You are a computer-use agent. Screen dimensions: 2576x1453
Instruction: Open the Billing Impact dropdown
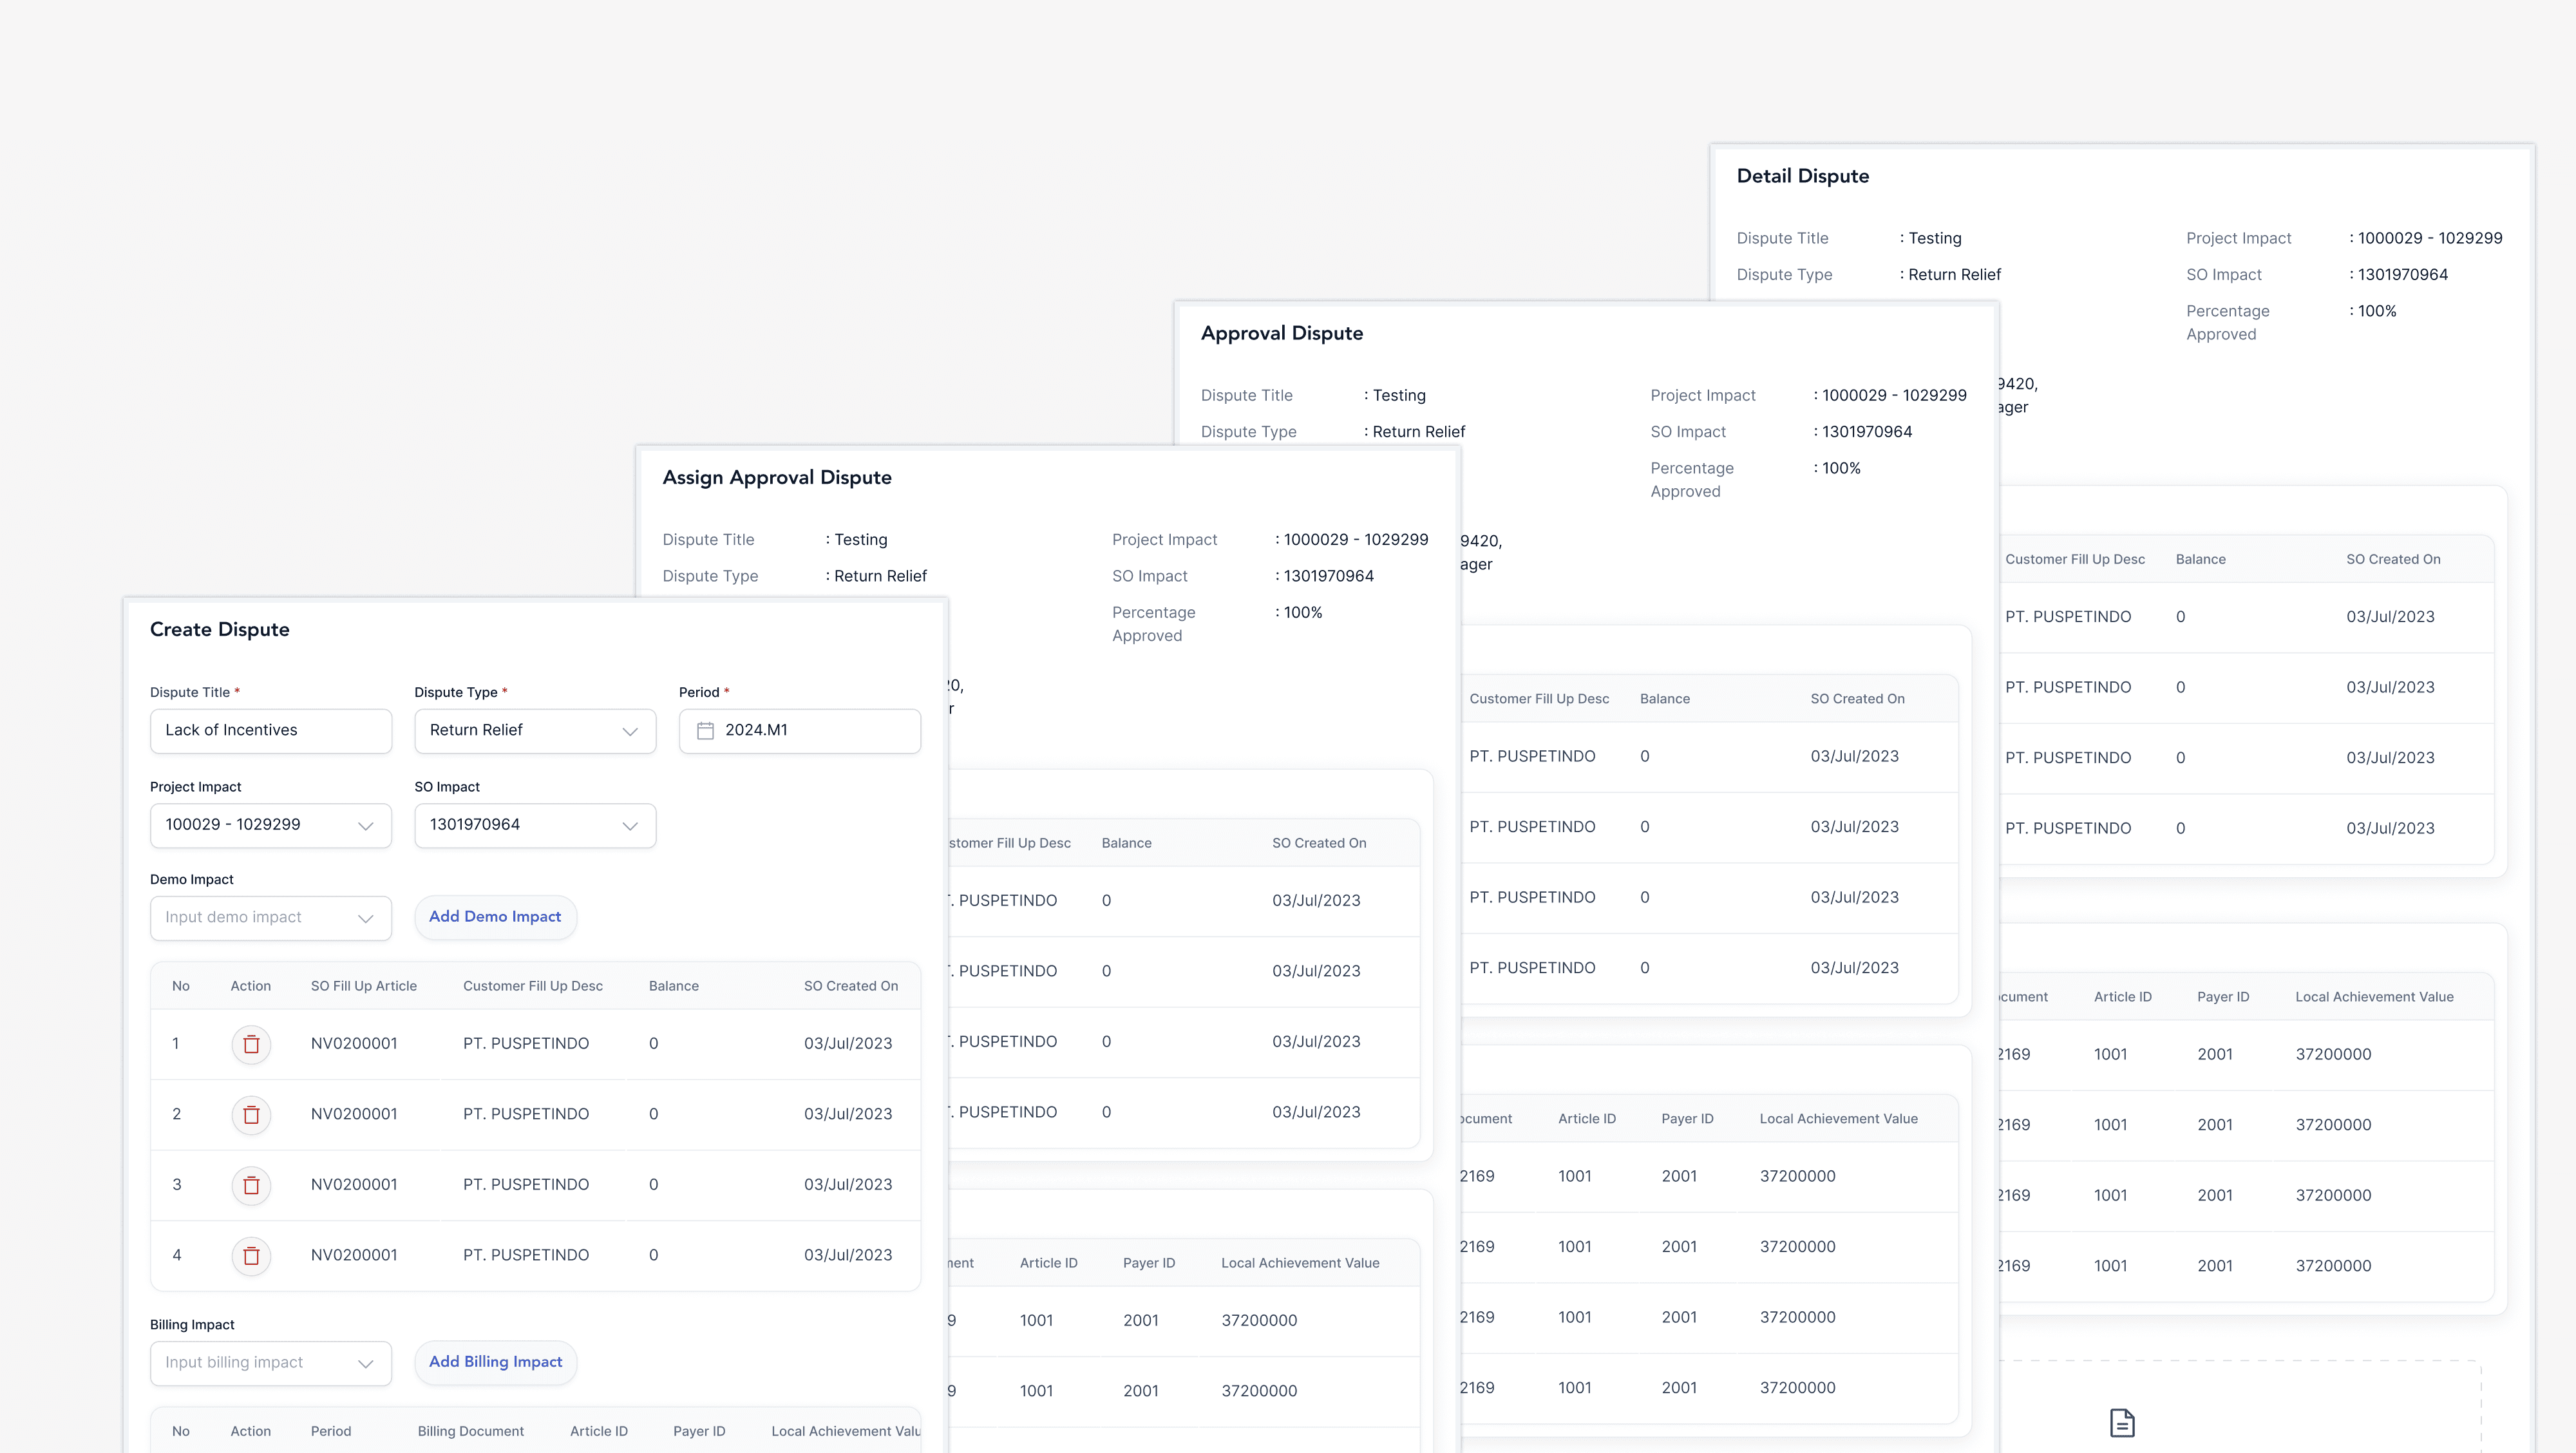tap(365, 1363)
